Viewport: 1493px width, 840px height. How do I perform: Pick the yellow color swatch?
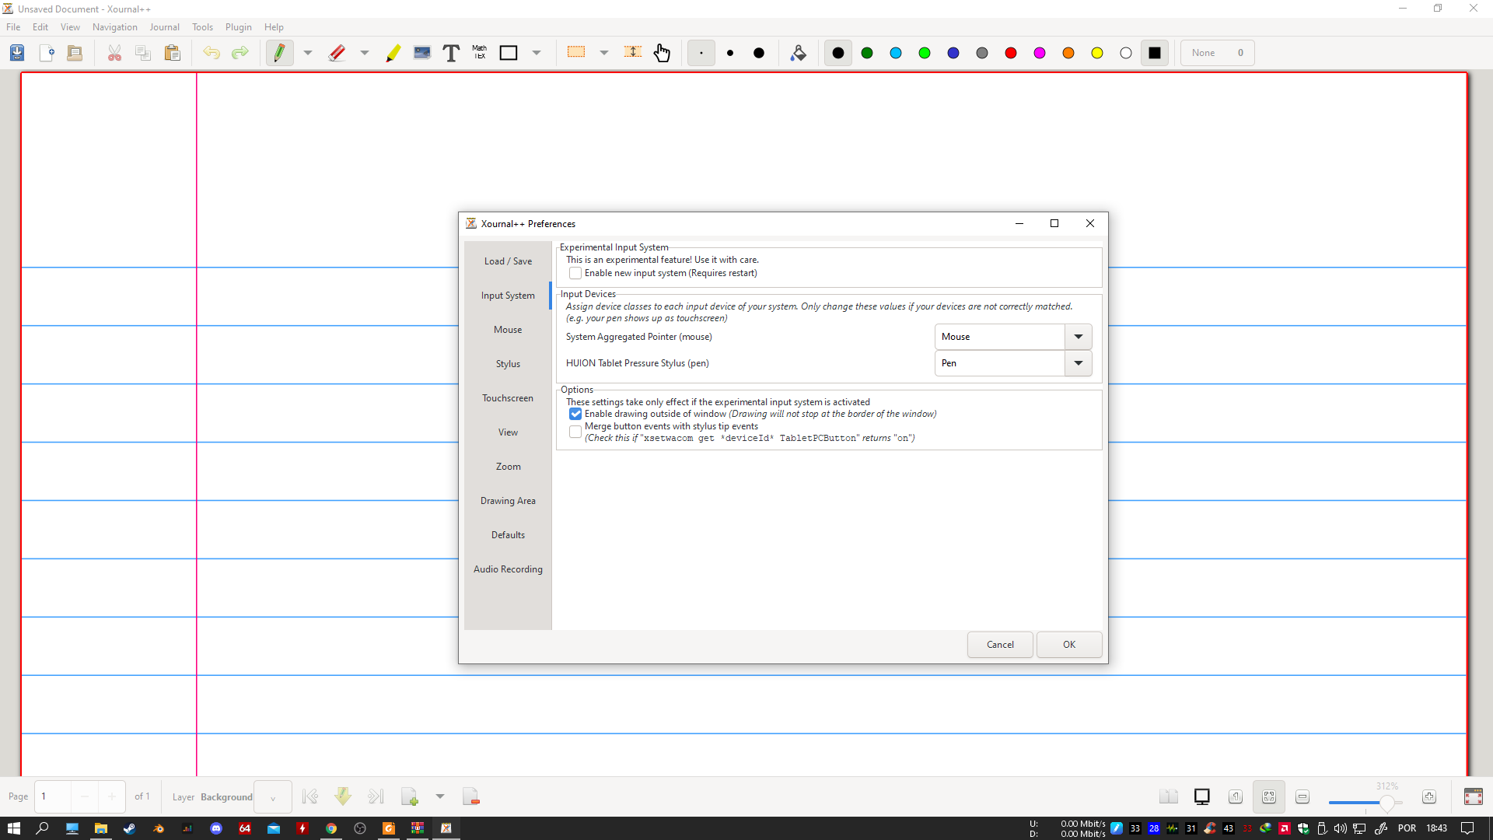click(1097, 53)
